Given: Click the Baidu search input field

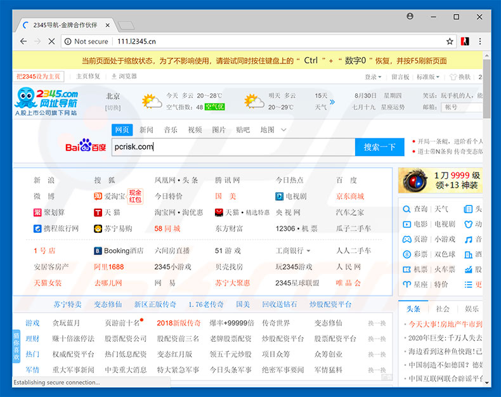Looking at the screenshot, I should tap(233, 147).
